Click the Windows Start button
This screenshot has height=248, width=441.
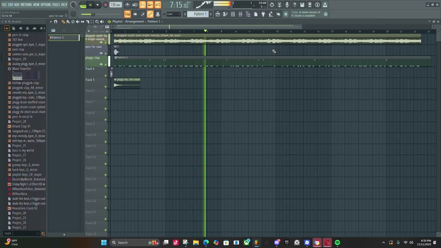click(104, 242)
